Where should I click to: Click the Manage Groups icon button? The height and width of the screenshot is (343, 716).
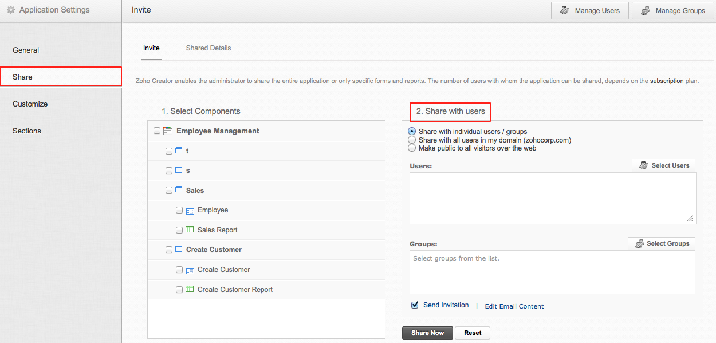coord(646,10)
